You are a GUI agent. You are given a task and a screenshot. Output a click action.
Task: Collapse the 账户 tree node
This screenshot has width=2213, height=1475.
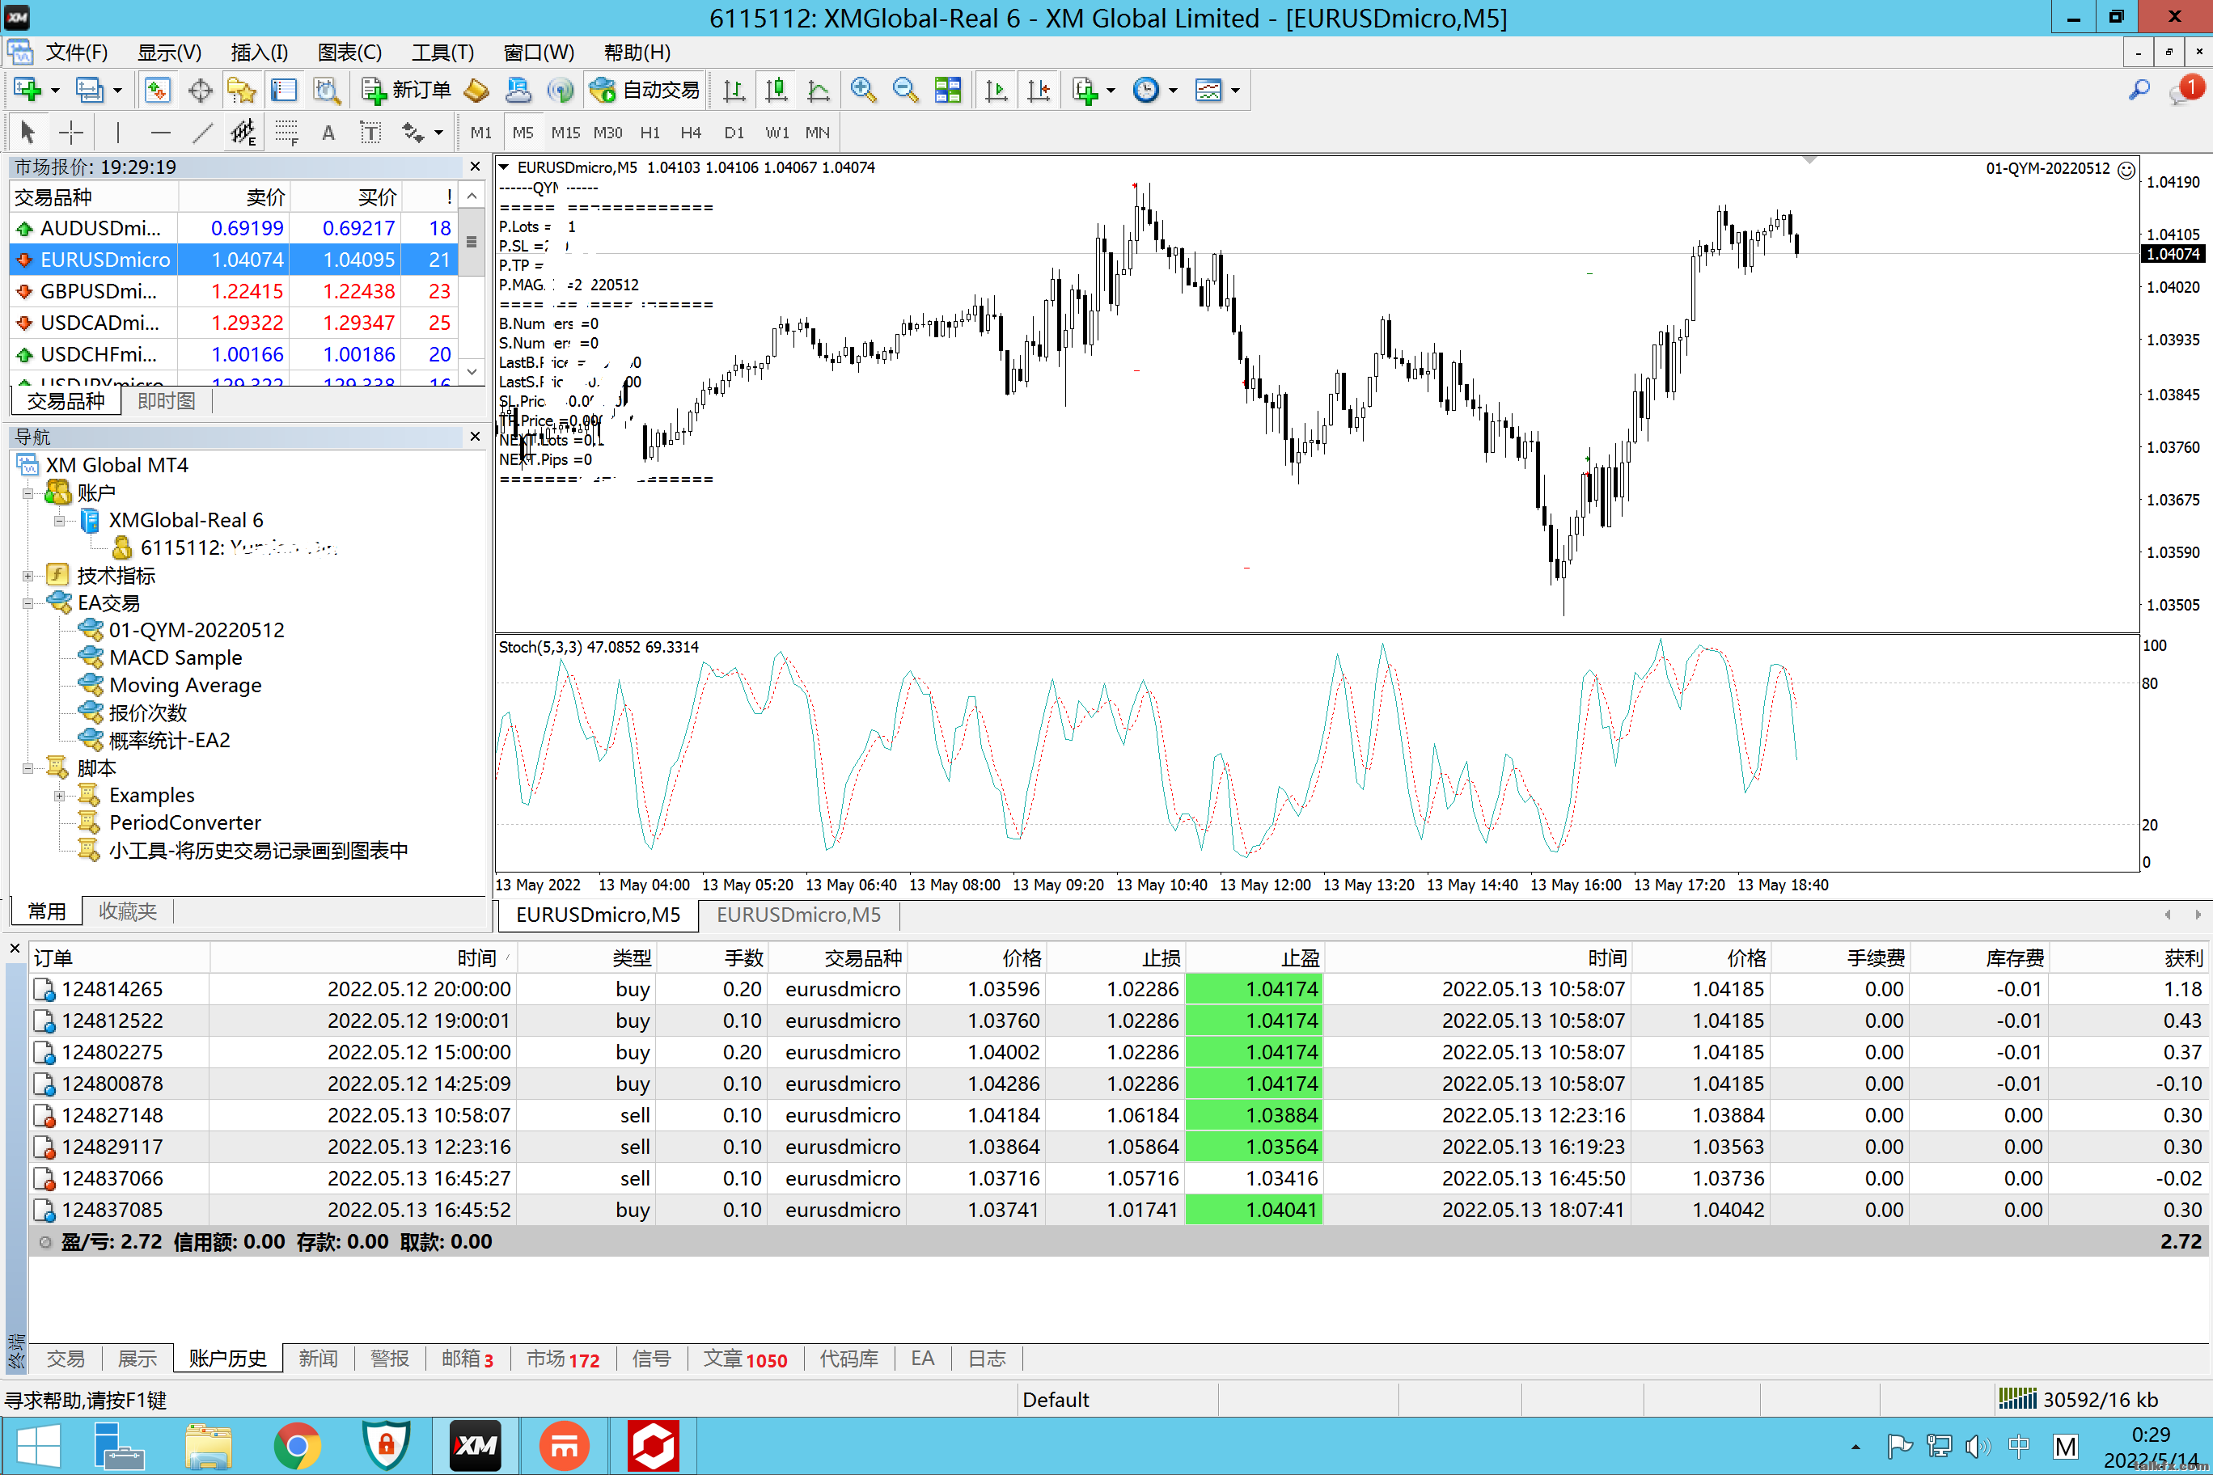coord(28,493)
